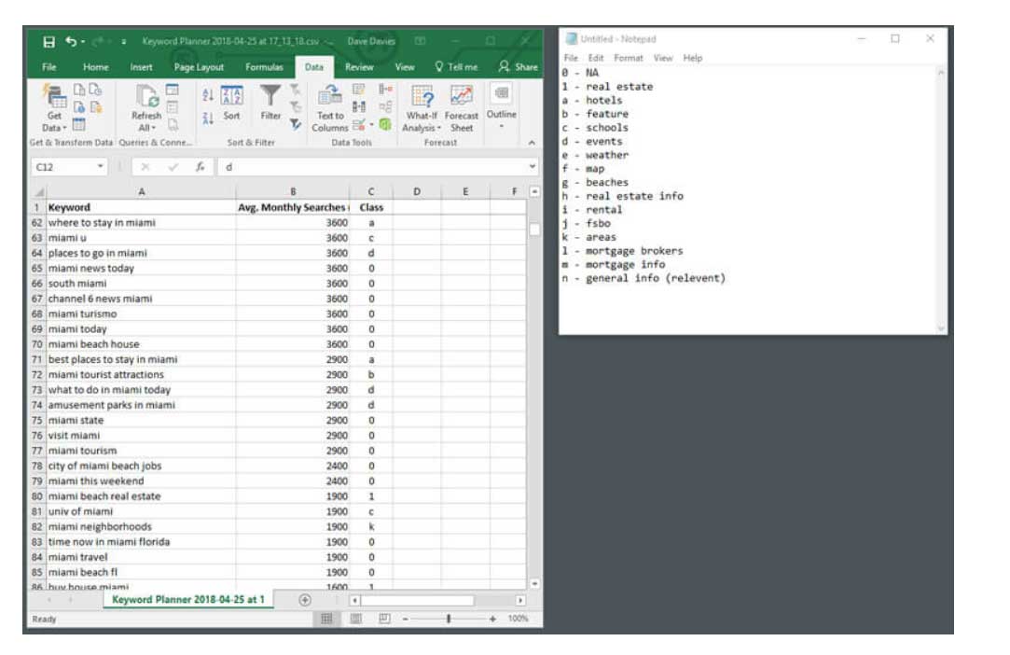The image size is (1010, 655).
Task: Select the Keyword Planner sheet tab
Action: pyautogui.click(x=188, y=600)
